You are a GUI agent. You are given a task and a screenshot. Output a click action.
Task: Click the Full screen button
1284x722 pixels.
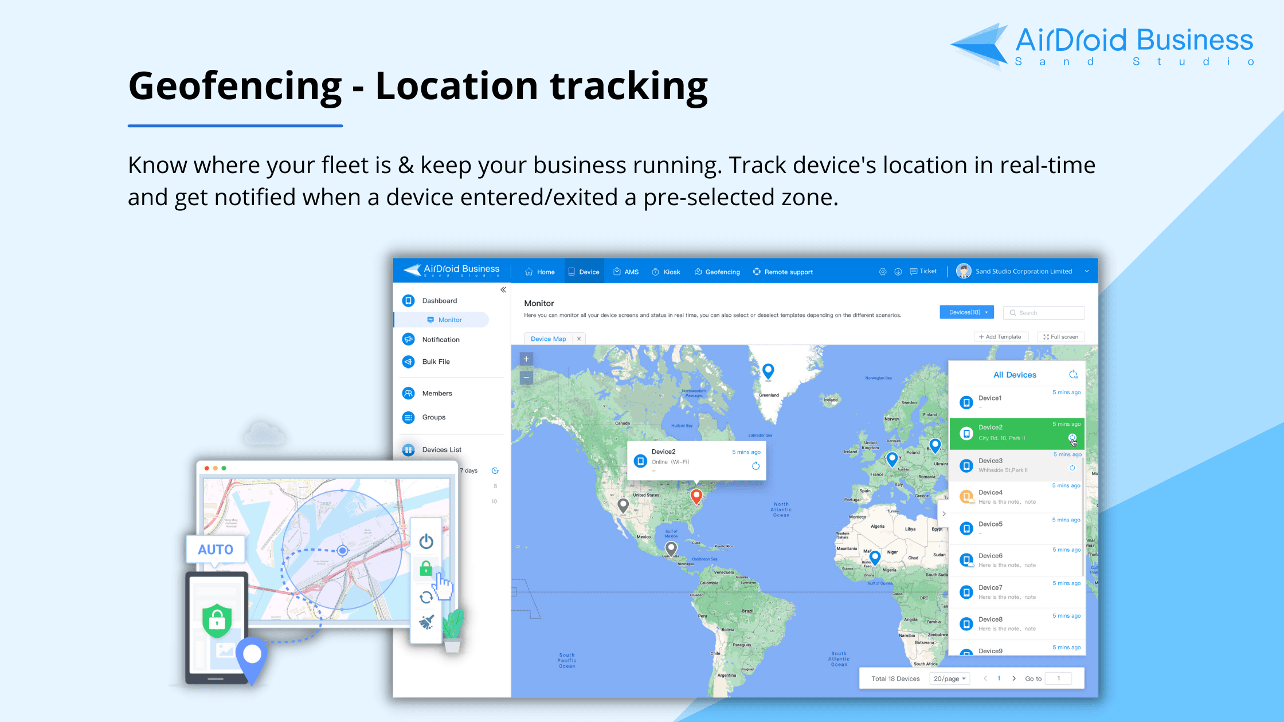(x=1060, y=337)
